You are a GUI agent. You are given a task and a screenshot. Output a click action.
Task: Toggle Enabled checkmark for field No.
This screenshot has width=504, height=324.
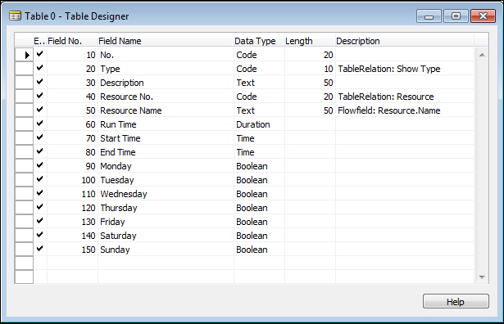click(x=40, y=54)
